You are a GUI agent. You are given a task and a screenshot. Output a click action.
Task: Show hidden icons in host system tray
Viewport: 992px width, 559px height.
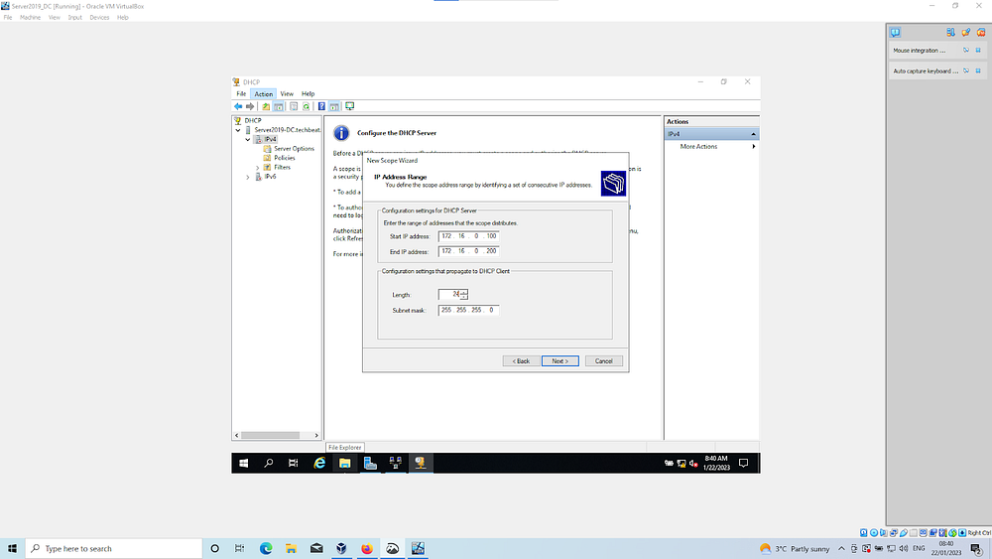[841, 548]
